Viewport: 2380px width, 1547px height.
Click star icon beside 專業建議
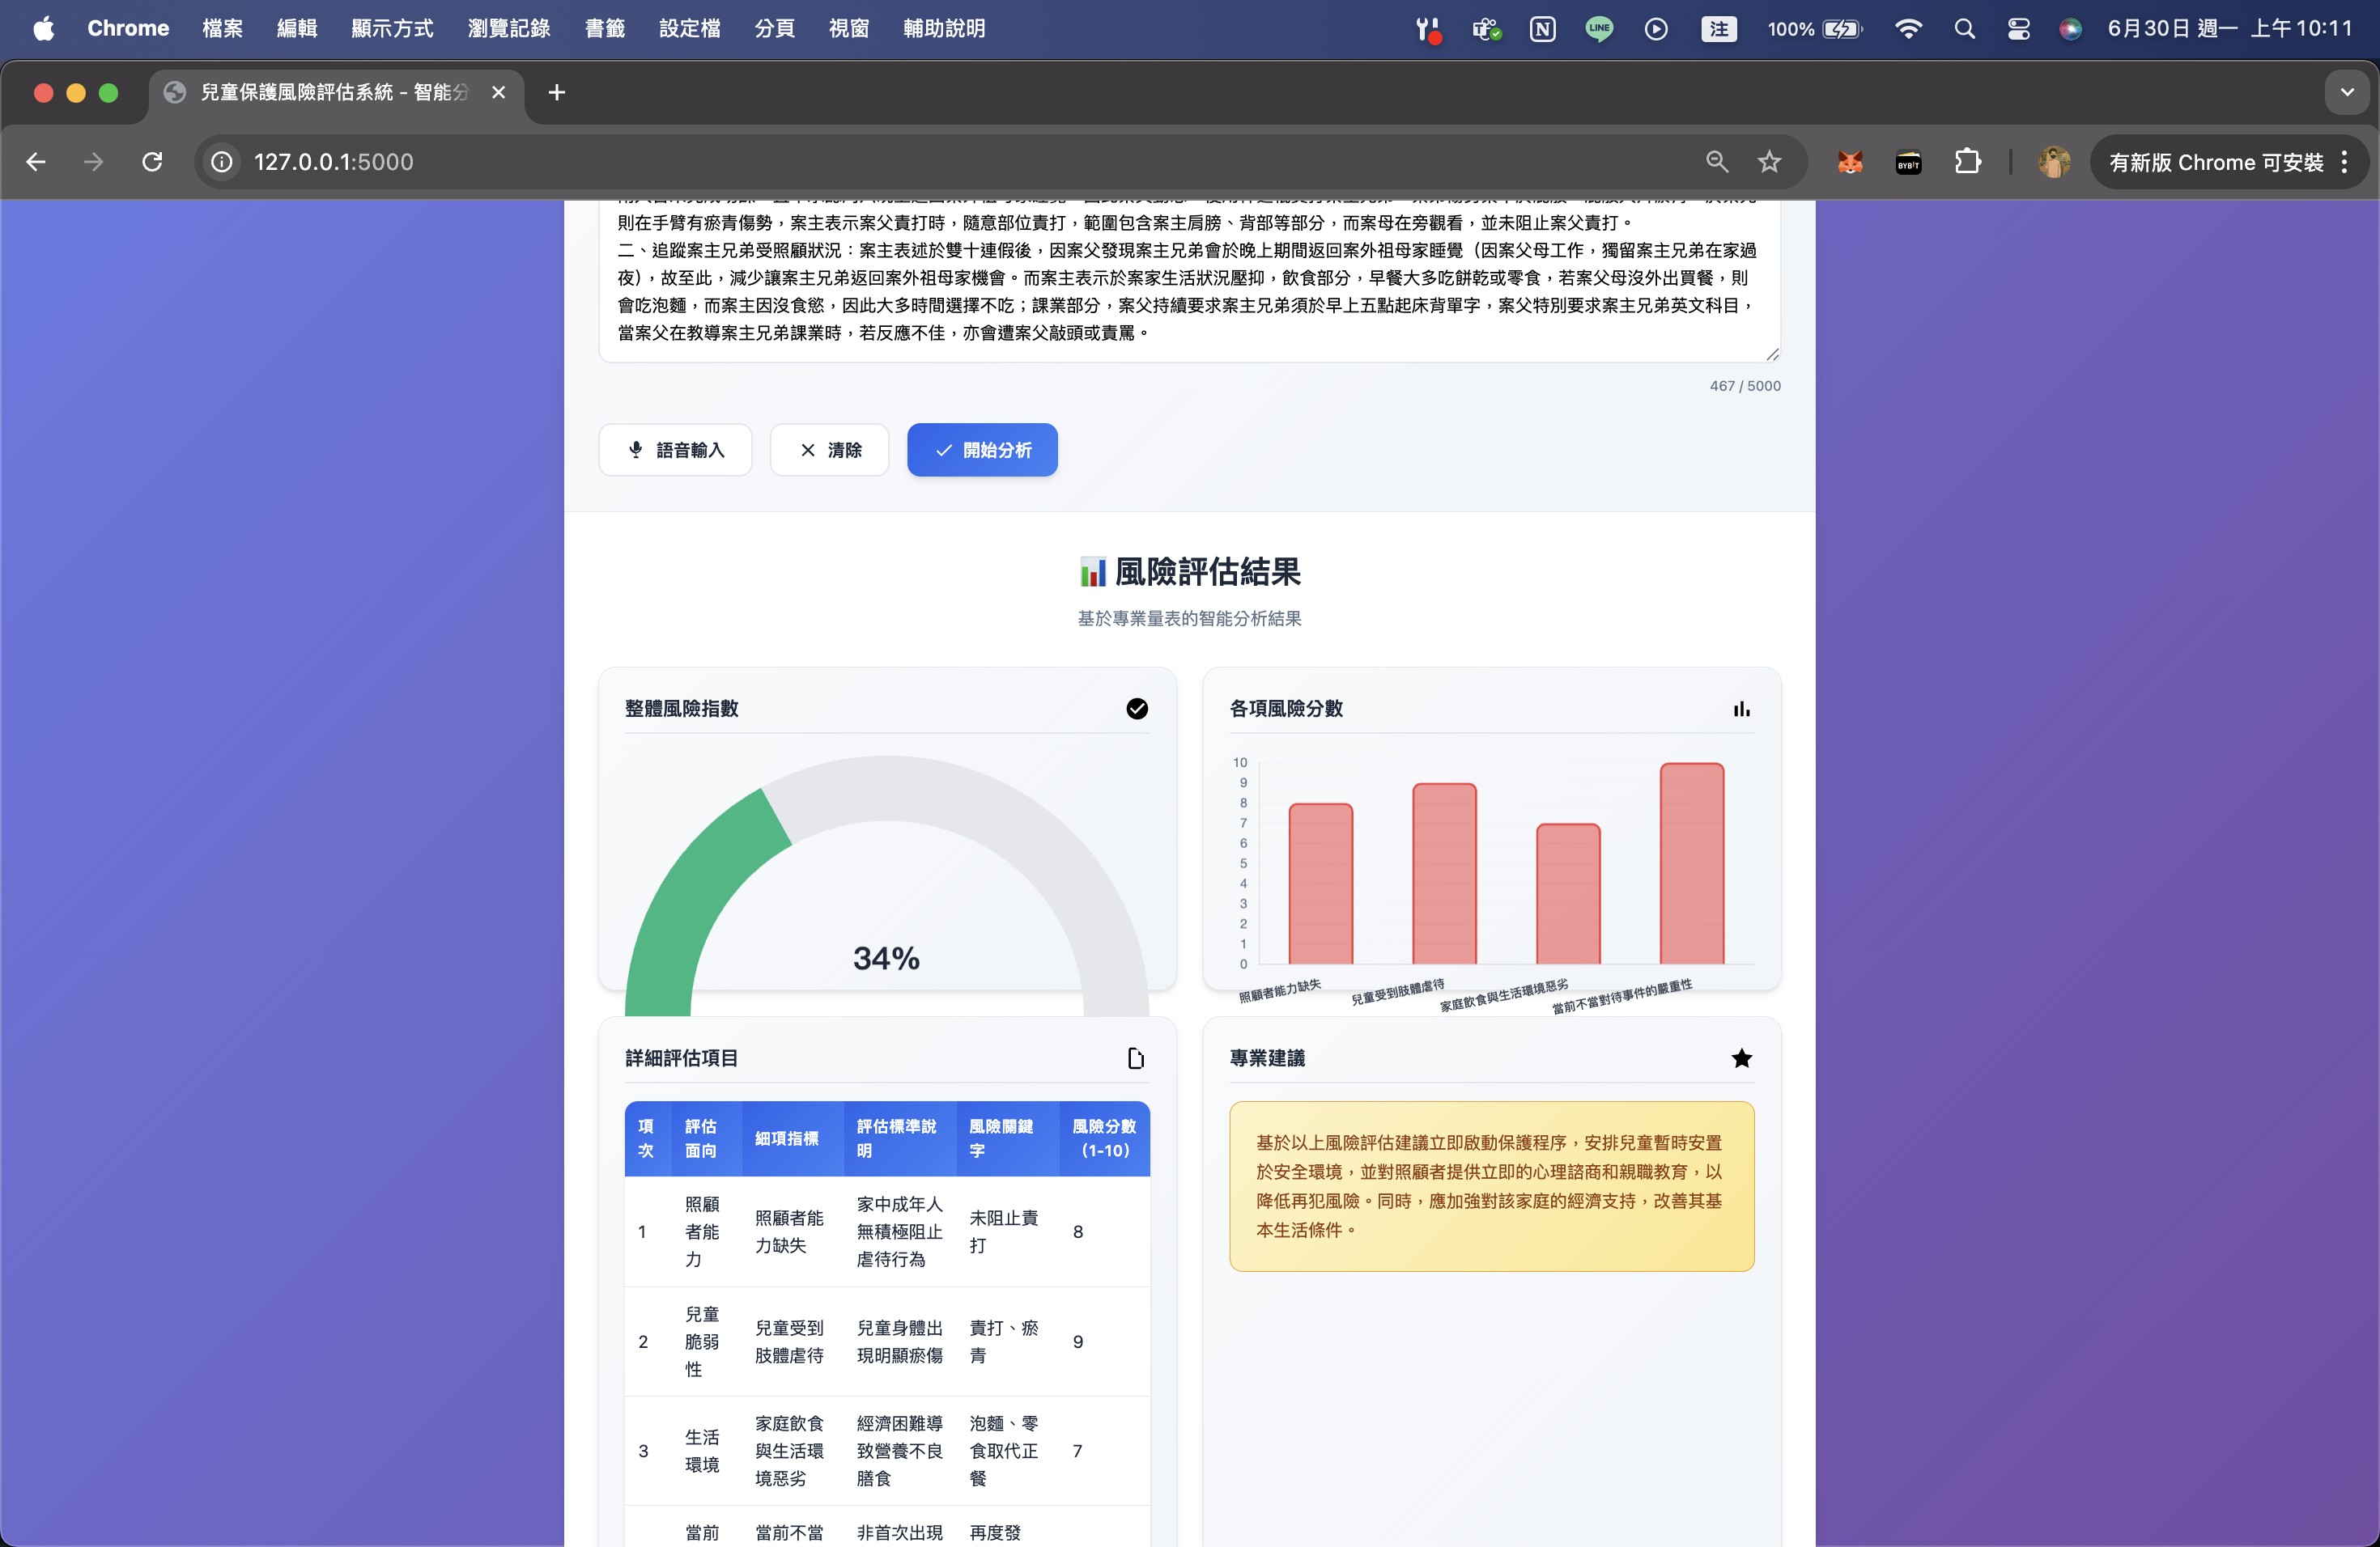click(x=1741, y=1058)
